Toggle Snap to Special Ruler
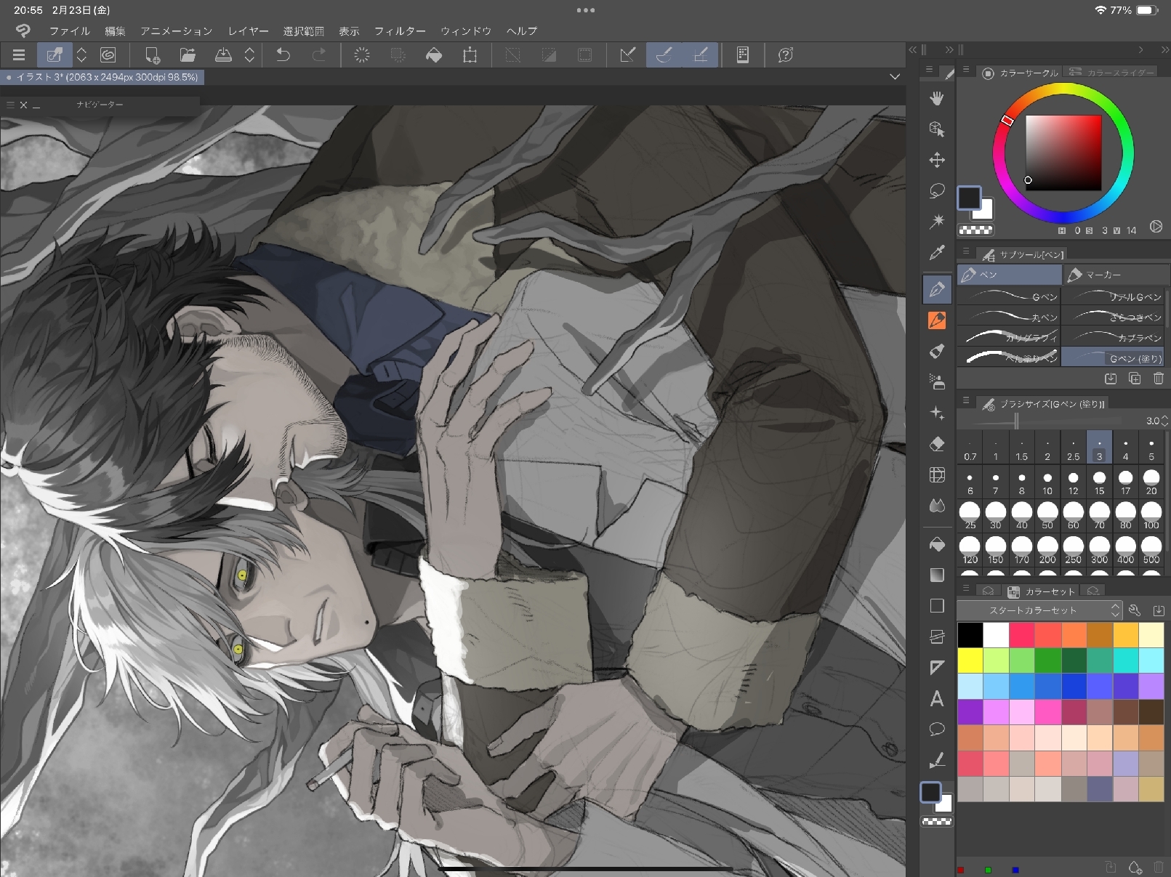 pos(664,55)
